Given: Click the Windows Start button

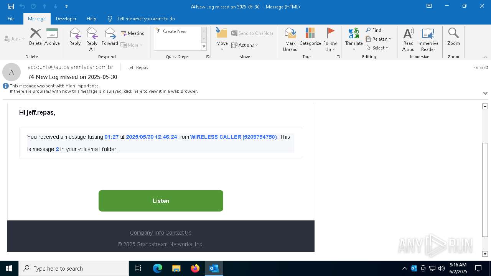Looking at the screenshot, I should pos(9,268).
